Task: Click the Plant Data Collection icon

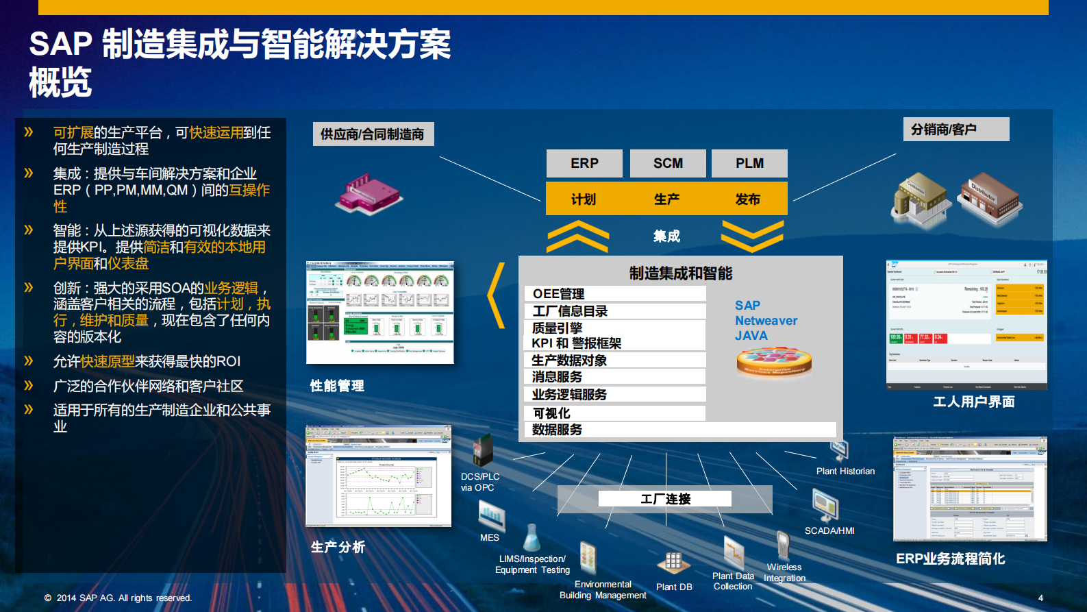Action: (x=734, y=554)
